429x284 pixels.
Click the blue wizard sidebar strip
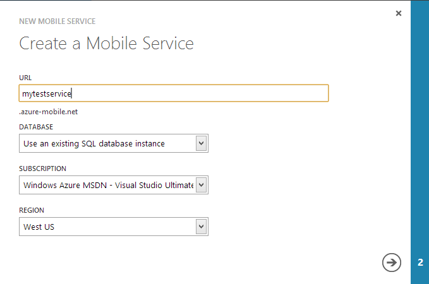[420, 126]
